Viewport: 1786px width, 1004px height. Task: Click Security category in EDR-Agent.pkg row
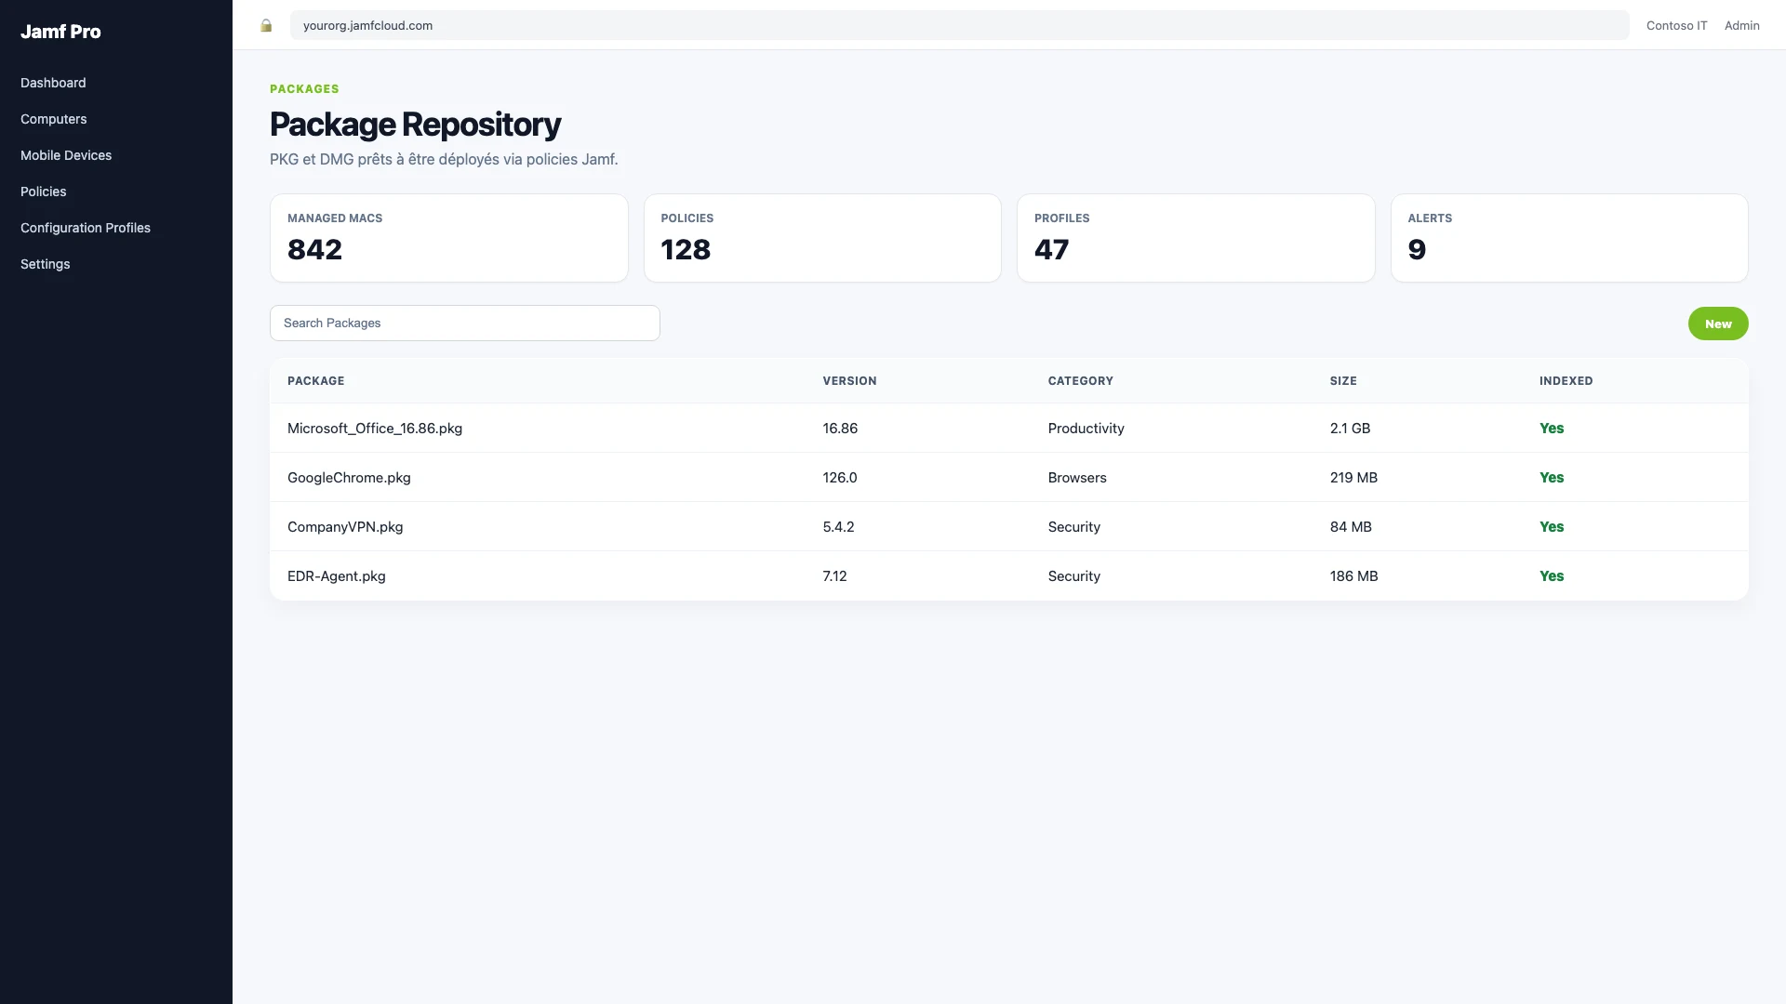(1074, 576)
